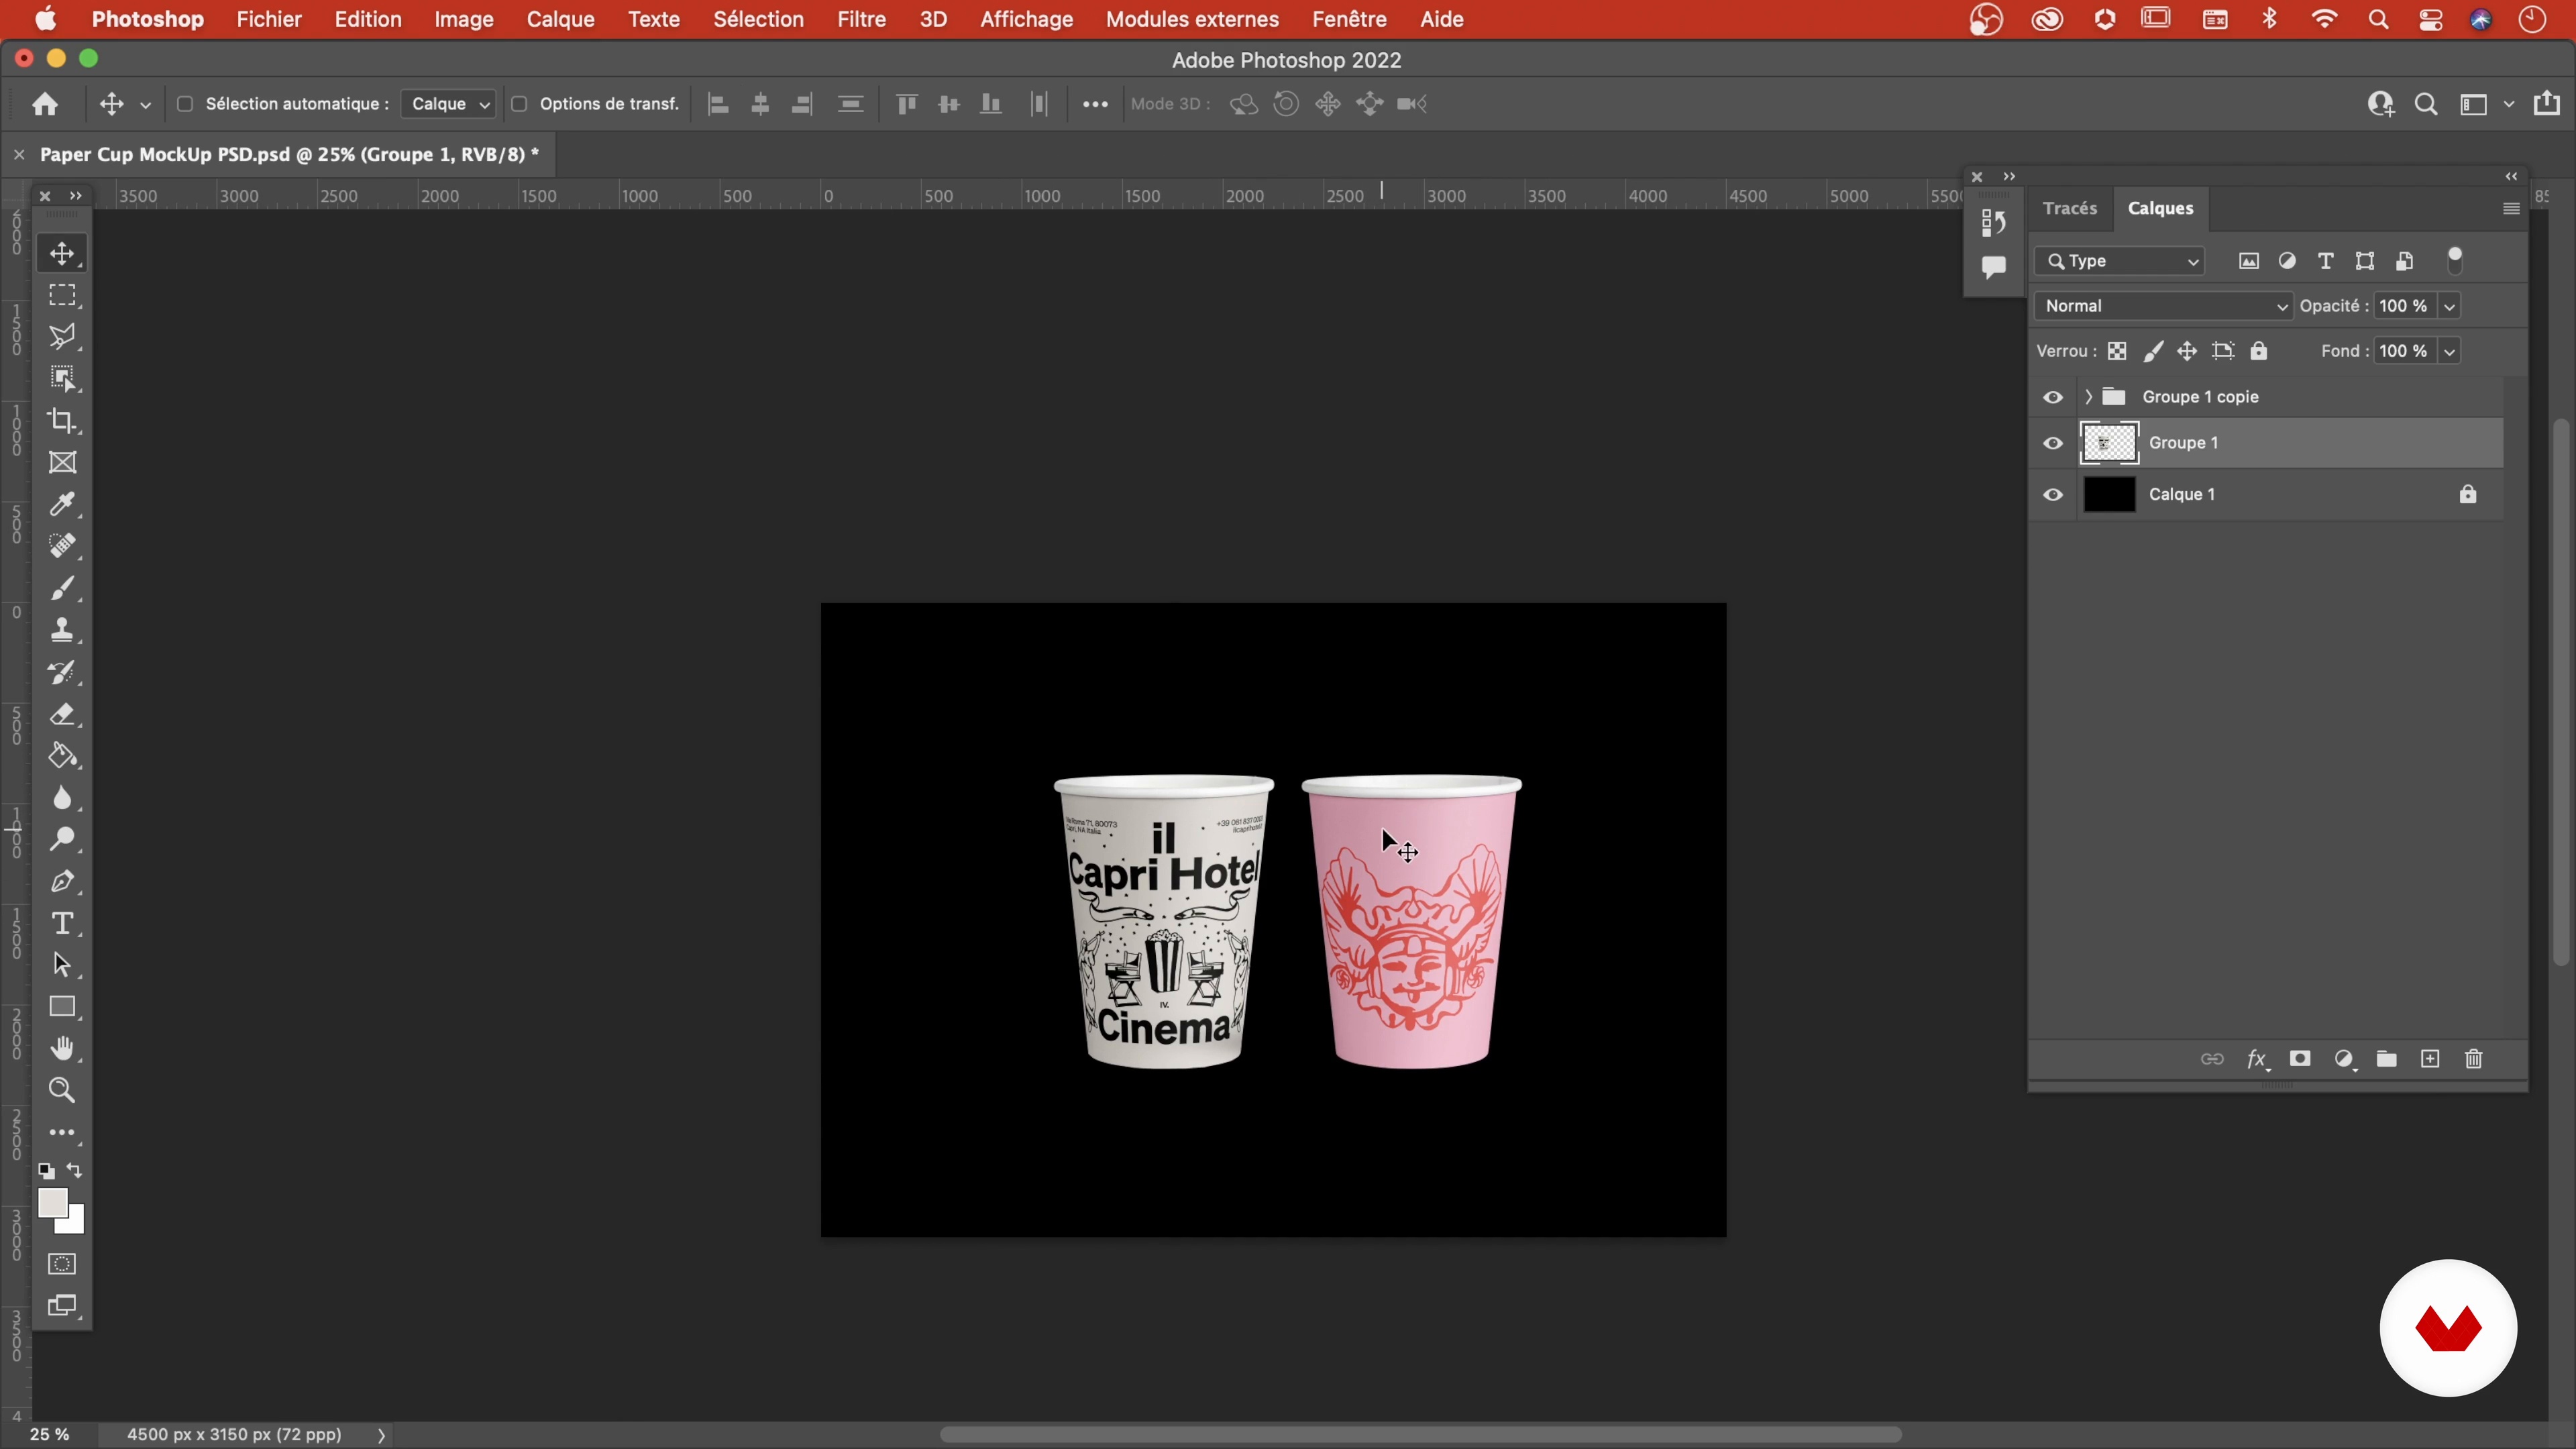This screenshot has width=2576, height=1449.
Task: Change the screen mode
Action: [x=62, y=1306]
